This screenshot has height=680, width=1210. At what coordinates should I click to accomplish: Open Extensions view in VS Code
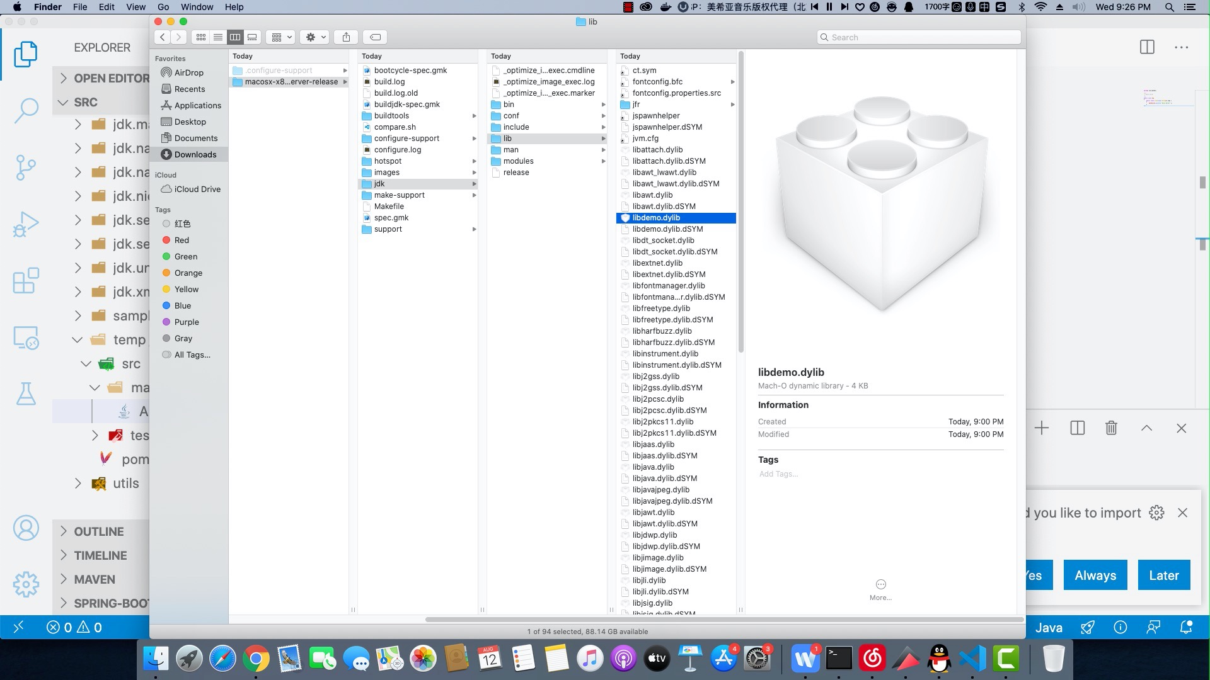pyautogui.click(x=26, y=280)
